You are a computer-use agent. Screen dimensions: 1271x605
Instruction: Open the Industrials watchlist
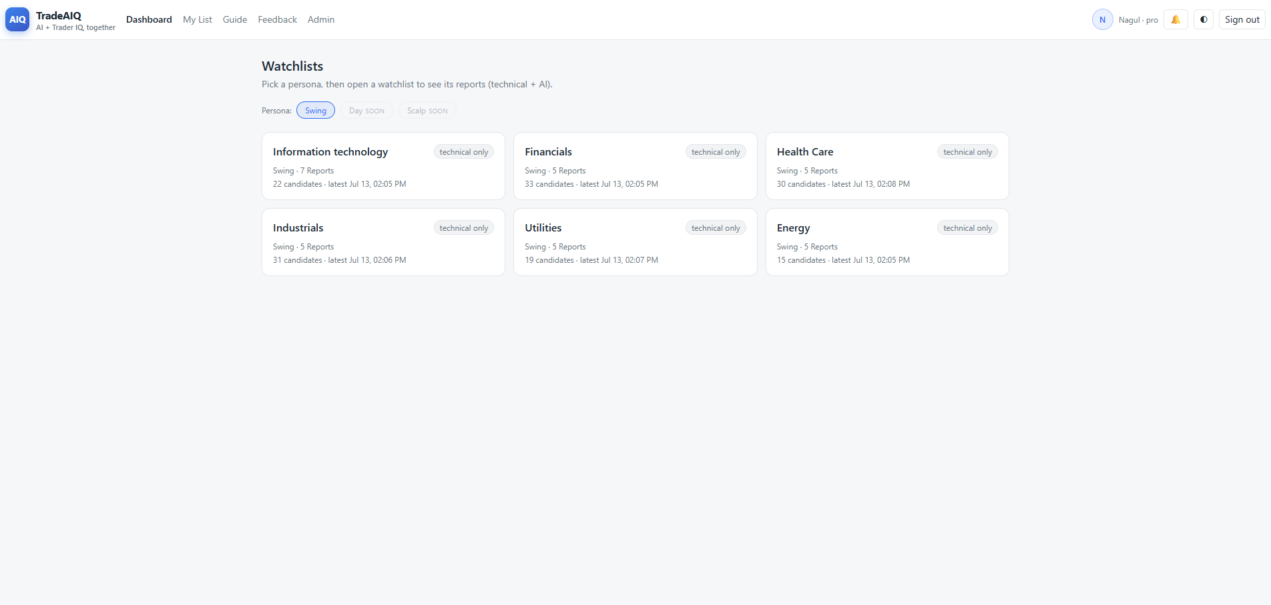(x=383, y=242)
